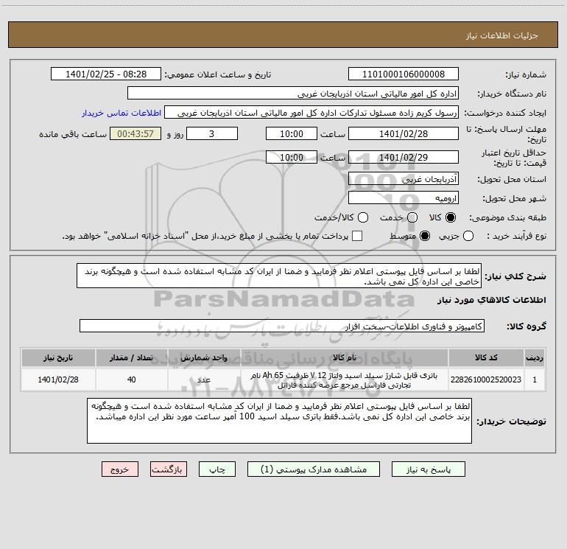The image size is (567, 549).
Task: Select the خدمت radio button
Action: pos(412,217)
